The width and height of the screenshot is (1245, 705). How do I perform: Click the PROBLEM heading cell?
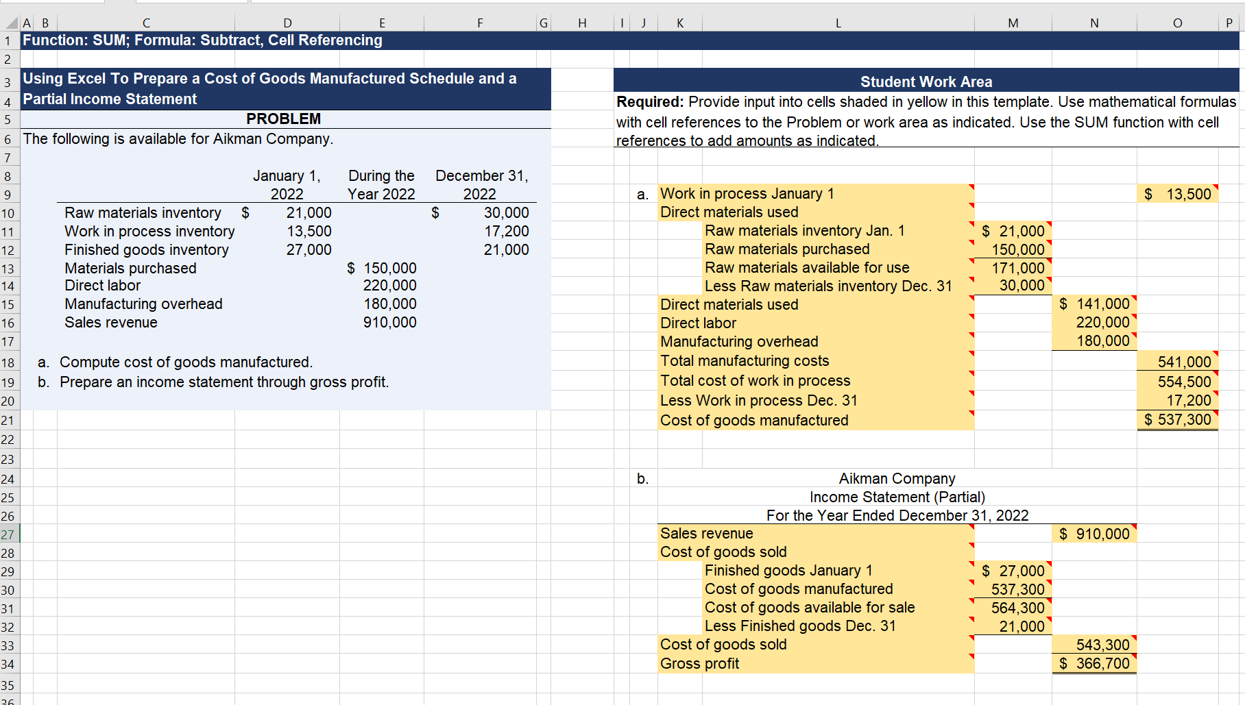[284, 118]
